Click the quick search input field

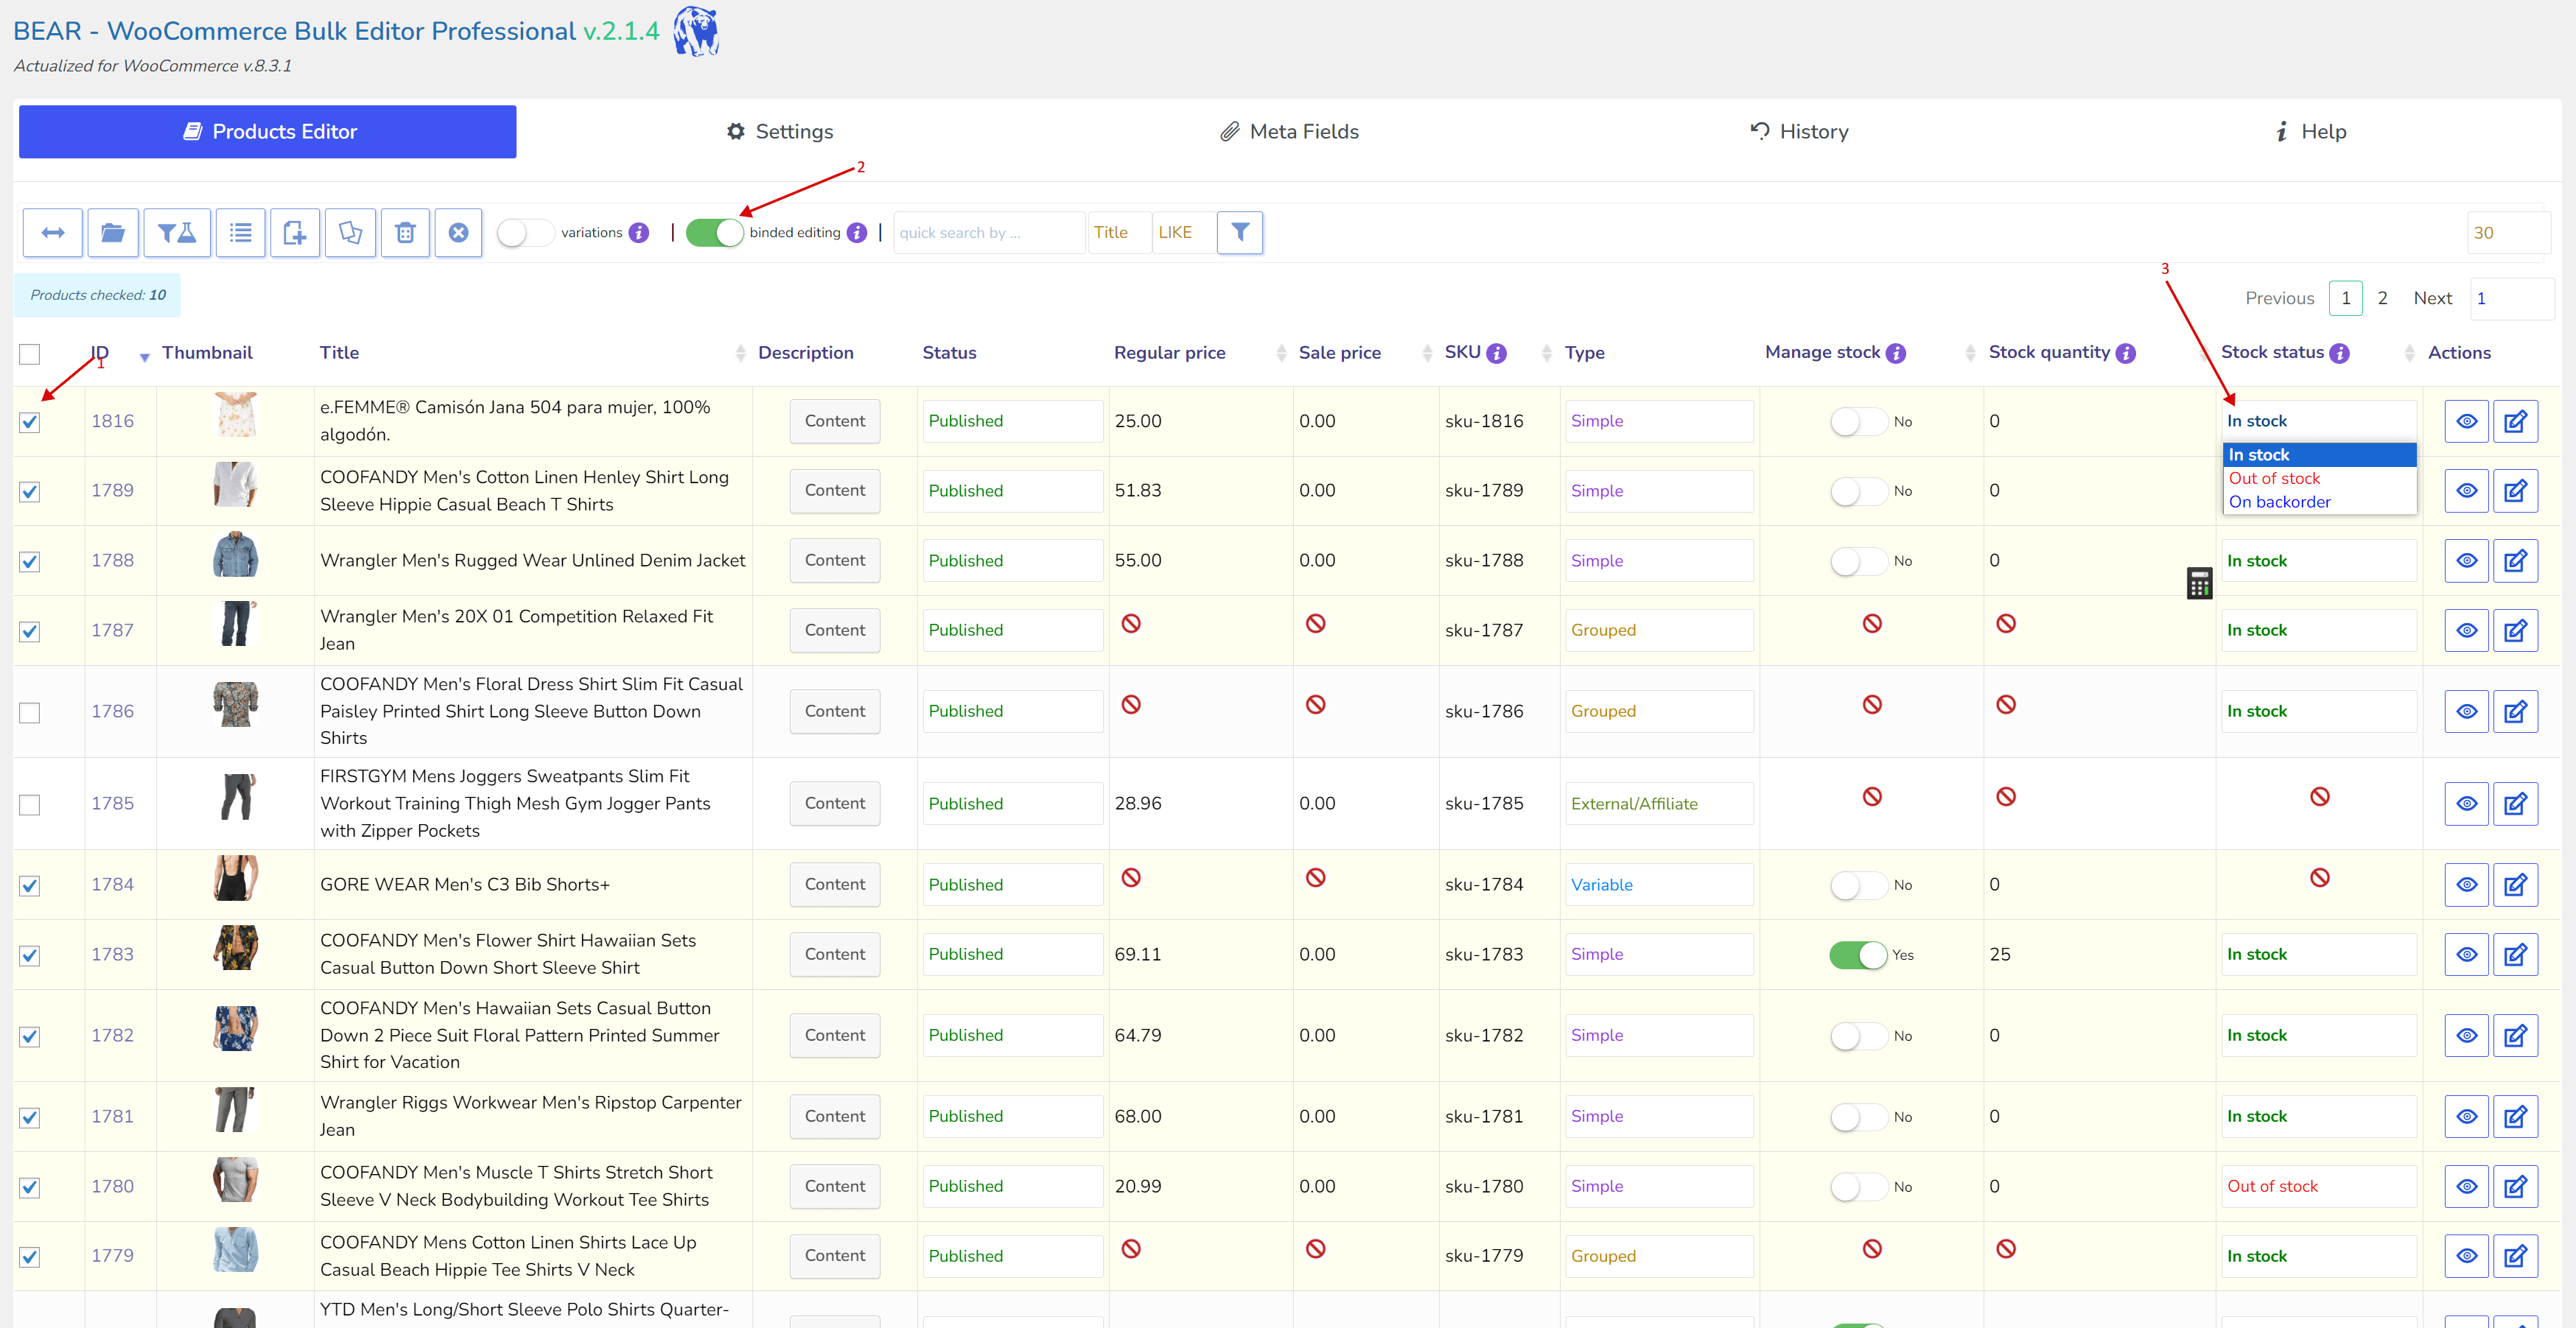coord(988,232)
